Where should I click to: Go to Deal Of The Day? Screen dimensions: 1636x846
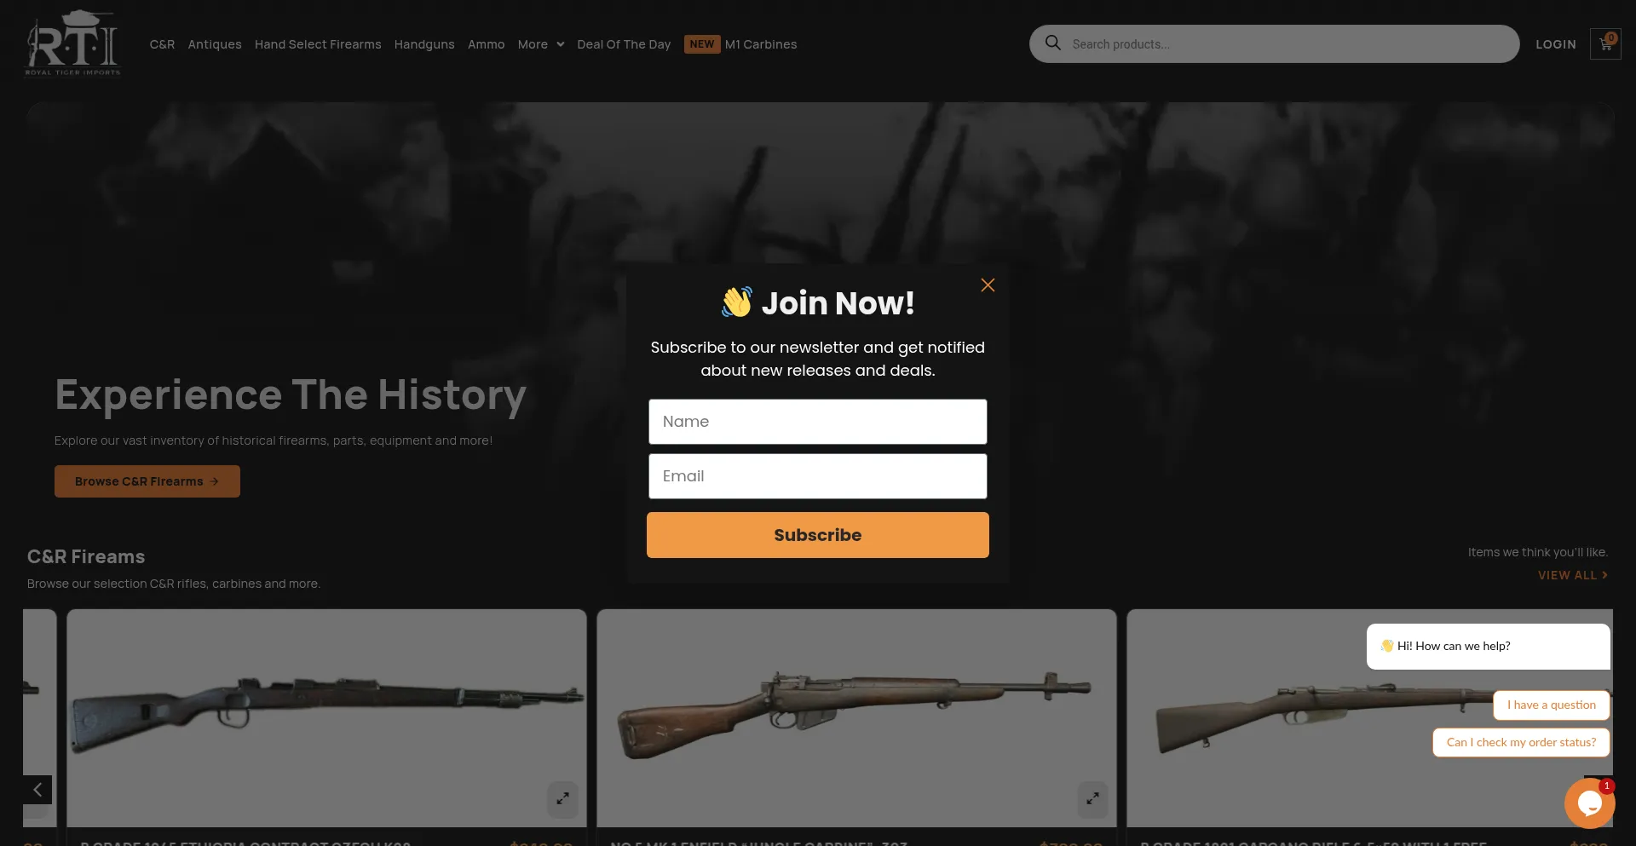pyautogui.click(x=624, y=44)
